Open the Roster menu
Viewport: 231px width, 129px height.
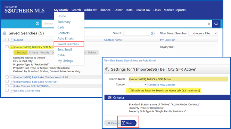(x=118, y=10)
